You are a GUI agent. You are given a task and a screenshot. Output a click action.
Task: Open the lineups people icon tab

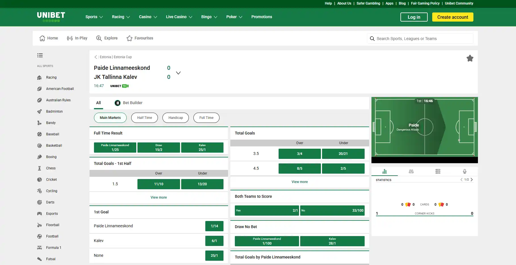[x=411, y=171]
